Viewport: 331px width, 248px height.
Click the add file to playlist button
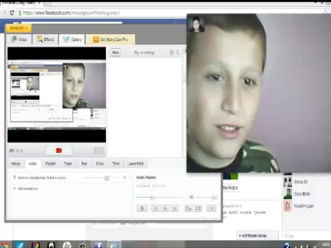click(x=142, y=208)
